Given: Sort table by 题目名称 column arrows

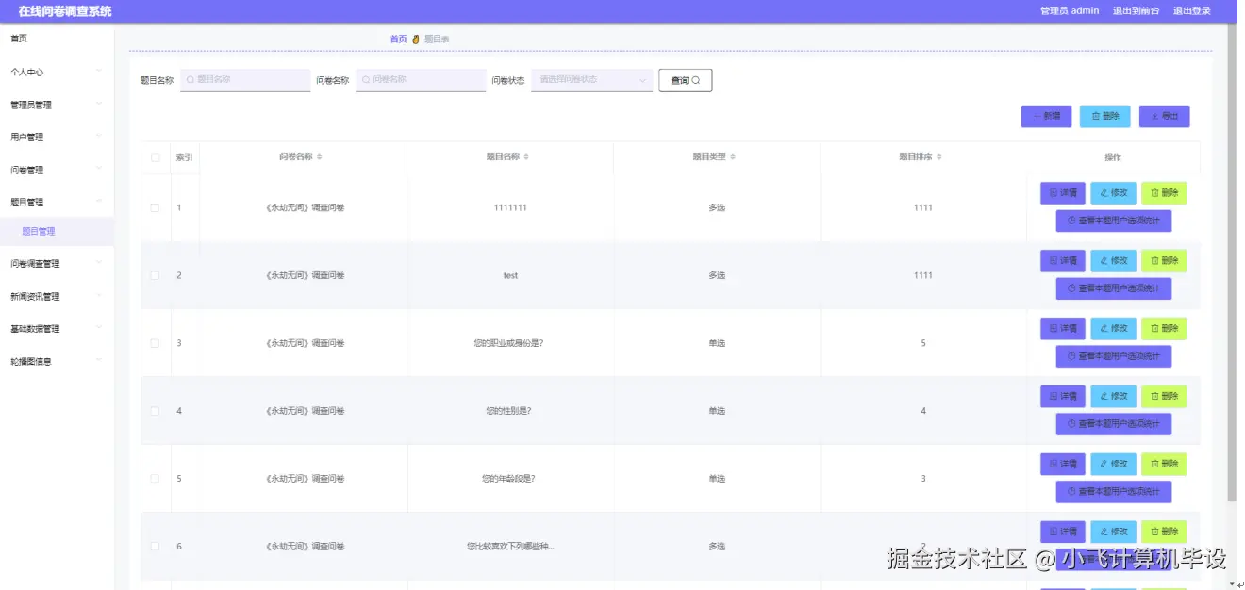Looking at the screenshot, I should tap(526, 157).
